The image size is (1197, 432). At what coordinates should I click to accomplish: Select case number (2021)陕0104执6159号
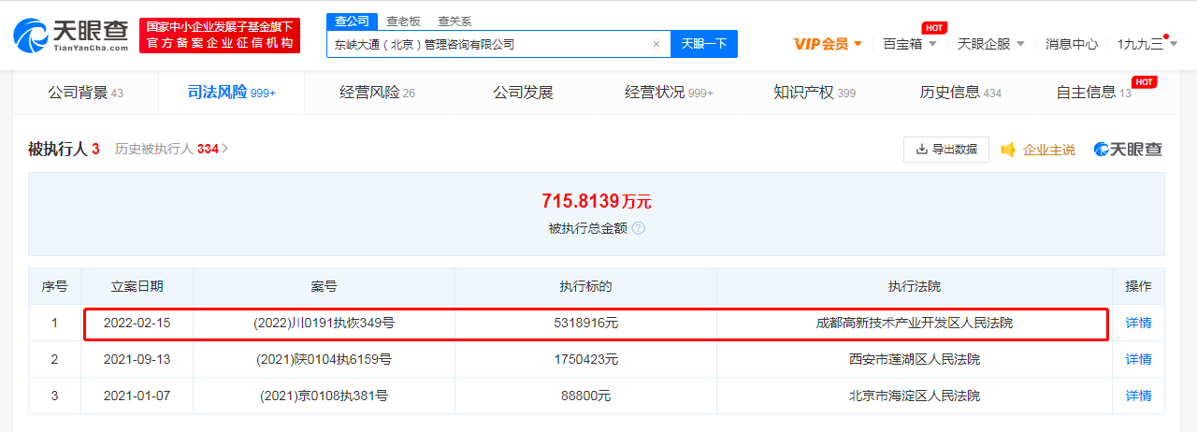pos(324,359)
